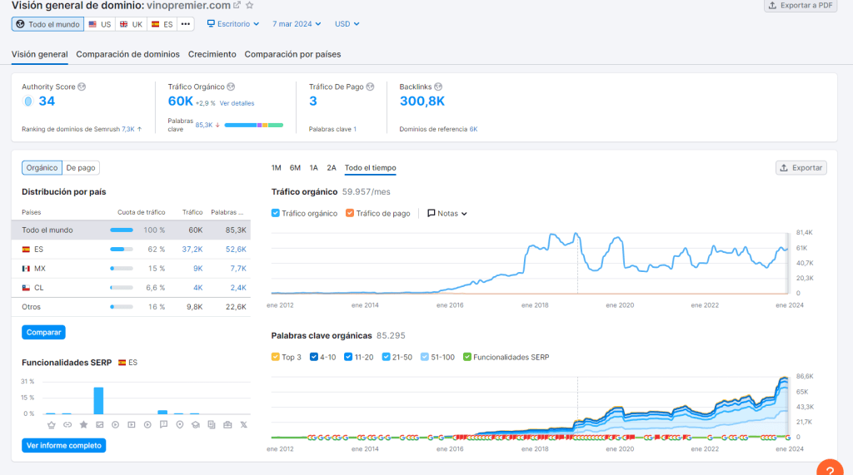Select the 2A time range

(332, 168)
